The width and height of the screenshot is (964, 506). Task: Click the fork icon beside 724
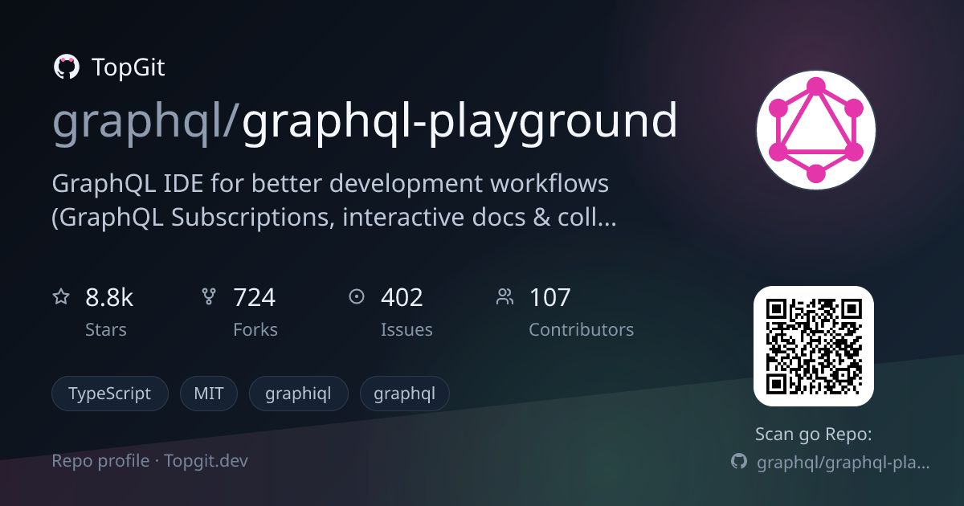coord(209,297)
